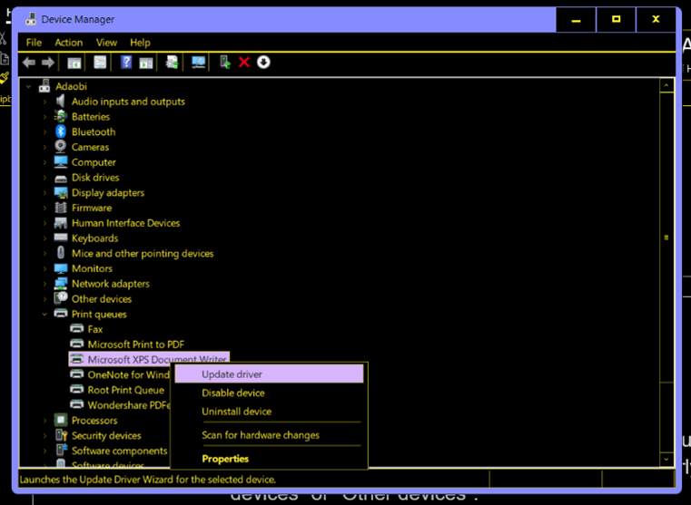Select the Audio inputs and outputs speaker icon
Image resolution: width=691 pixels, height=505 pixels.
pyautogui.click(x=60, y=102)
